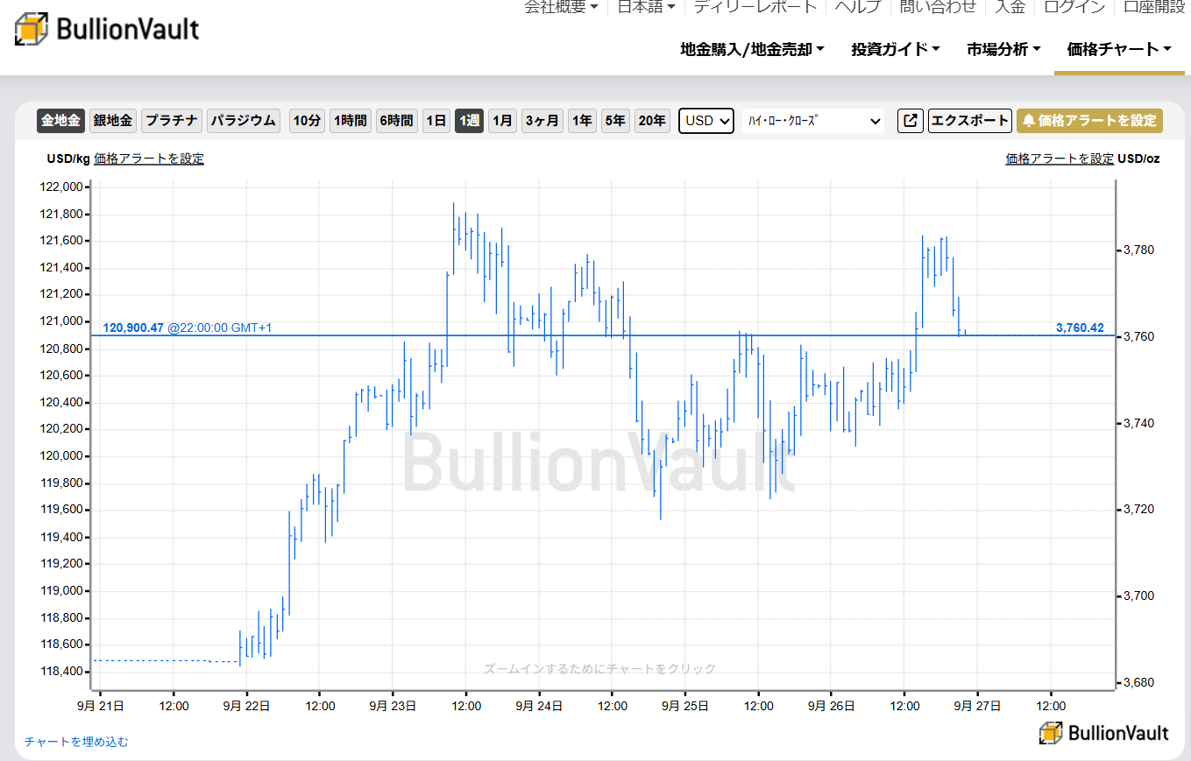Image resolution: width=1191 pixels, height=761 pixels.
Task: Set chart range to 10分
Action: coord(307,121)
